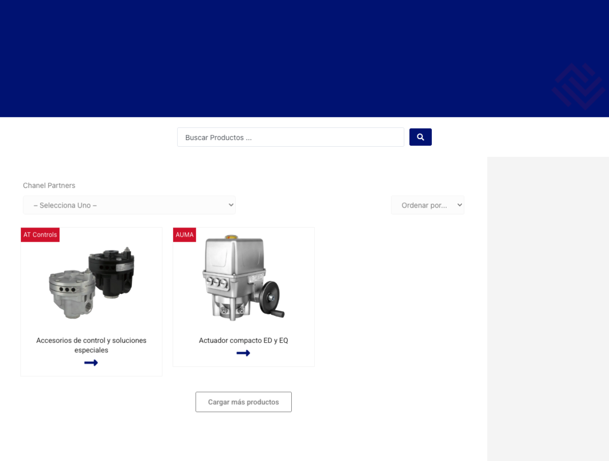Click the 'Chanel Partners' filter label
Screen dimensions: 609x461
(49, 185)
